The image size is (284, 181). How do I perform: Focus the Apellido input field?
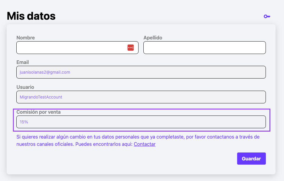point(204,48)
